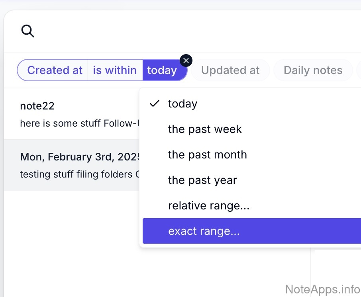Viewport: 361px width, 297px height.
Task: Choose 'the past week' option
Action: (x=205, y=129)
